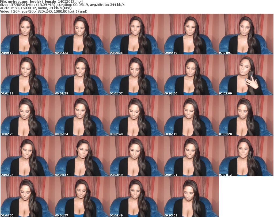This screenshot has width=274, height=217.
Task: Choose the frame stamped 00:02:00
Action: click(x=246, y=75)
